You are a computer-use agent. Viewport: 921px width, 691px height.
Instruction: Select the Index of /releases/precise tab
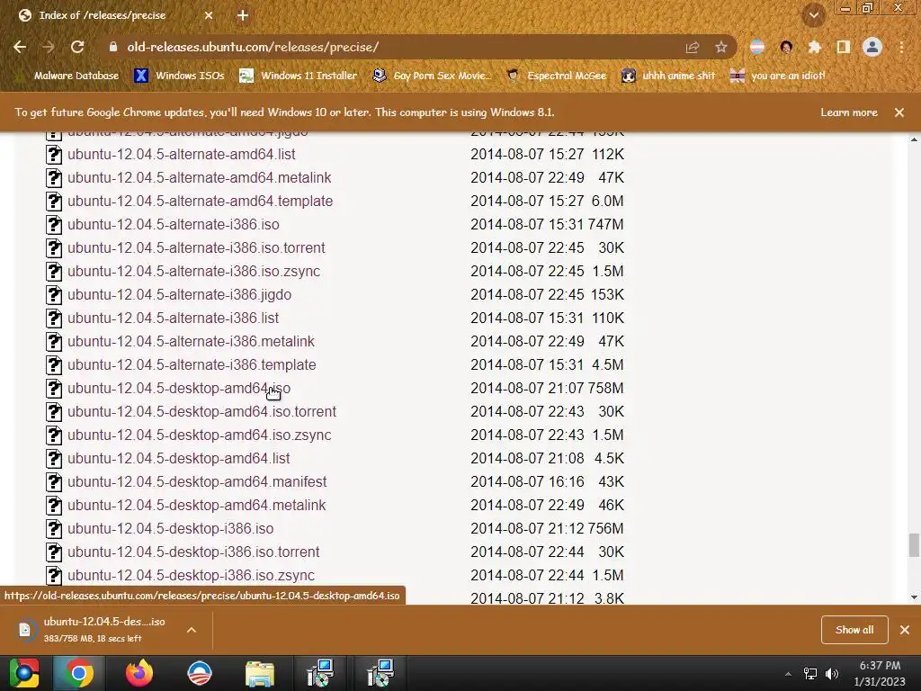[x=103, y=15]
